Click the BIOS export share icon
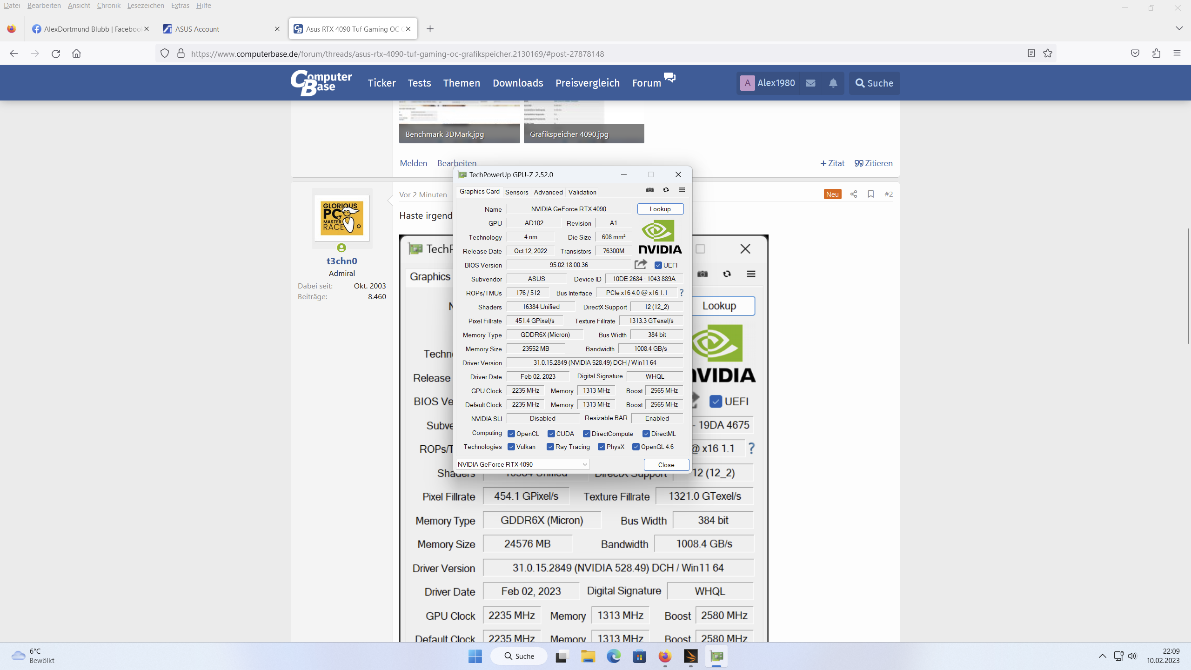 click(641, 264)
